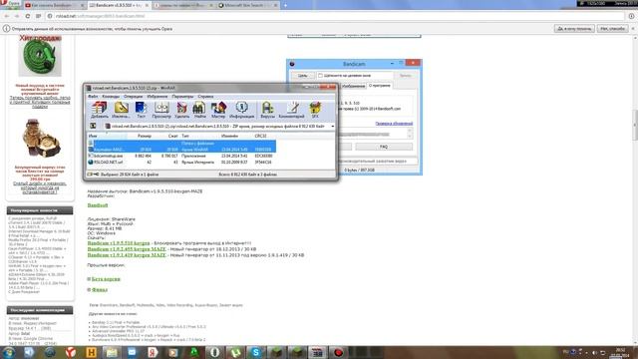Open the WinRAR Файл menu
This screenshot has width=638, height=359.
(x=93, y=97)
